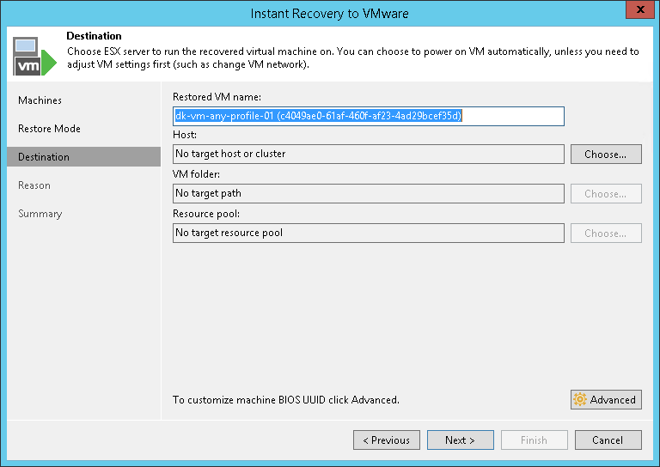
Task: Go to the Machines wizard step
Action: click(40, 100)
